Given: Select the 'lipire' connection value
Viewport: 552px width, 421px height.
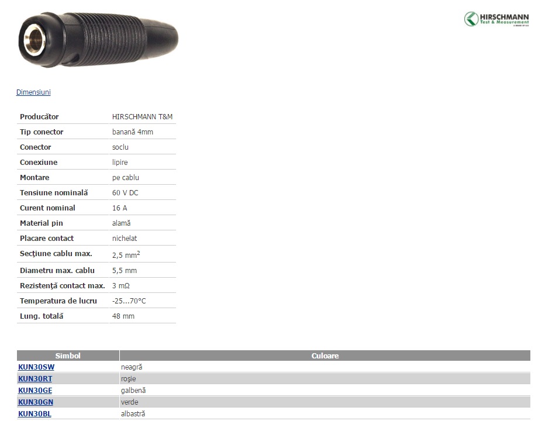Looking at the screenshot, I should pos(120,163).
